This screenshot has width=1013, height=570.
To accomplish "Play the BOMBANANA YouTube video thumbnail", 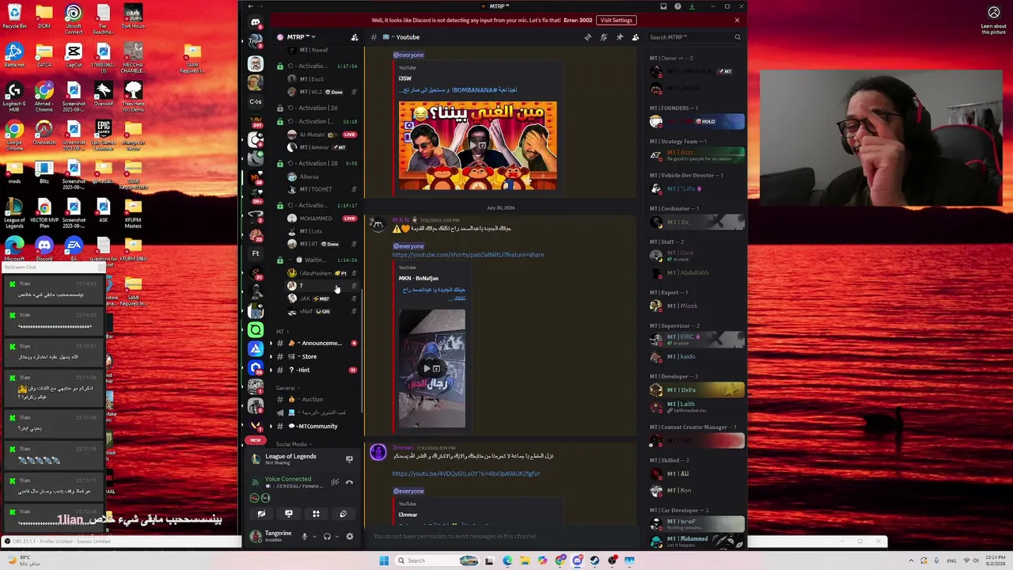I will pos(477,146).
